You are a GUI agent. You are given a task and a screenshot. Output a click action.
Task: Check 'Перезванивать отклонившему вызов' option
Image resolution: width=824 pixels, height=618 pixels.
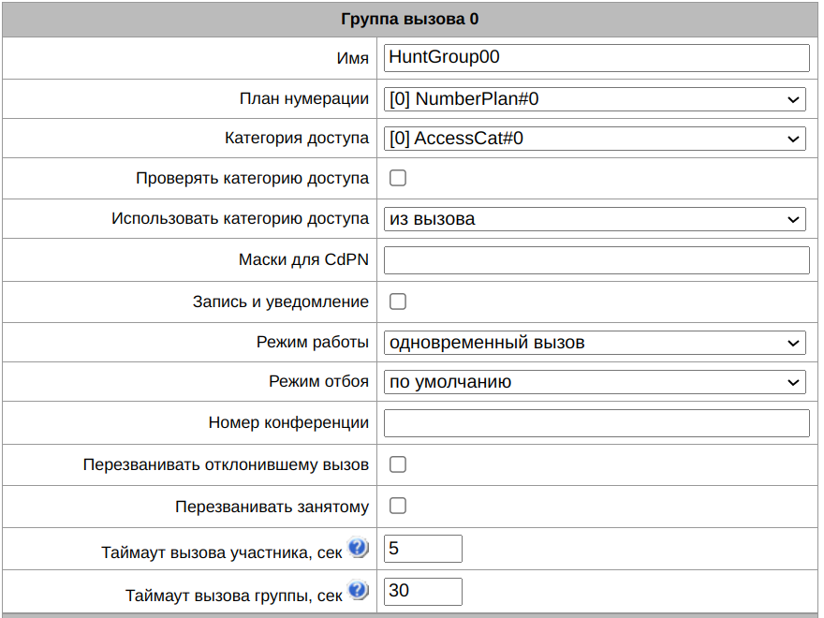(x=397, y=464)
